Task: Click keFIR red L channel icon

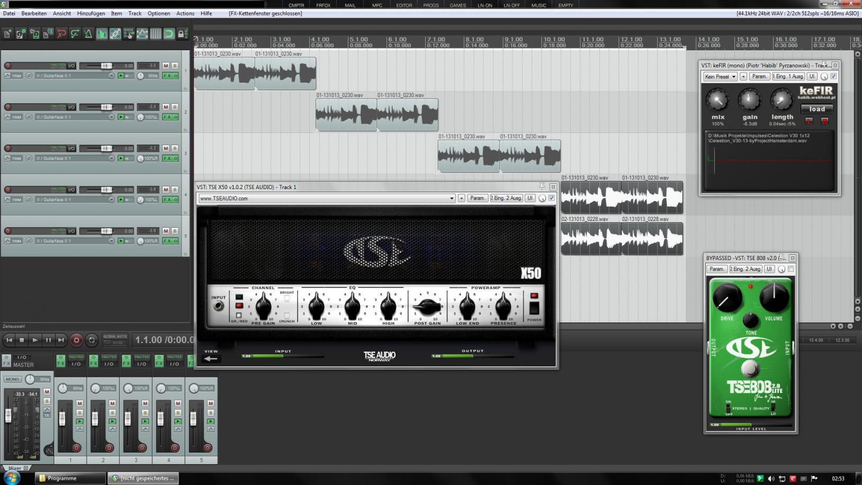Action: [809, 122]
